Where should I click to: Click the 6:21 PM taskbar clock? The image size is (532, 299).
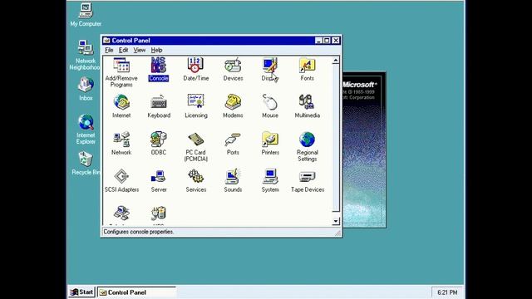(x=447, y=292)
